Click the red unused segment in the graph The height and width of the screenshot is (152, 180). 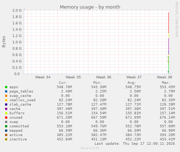pyautogui.click(x=168, y=23)
